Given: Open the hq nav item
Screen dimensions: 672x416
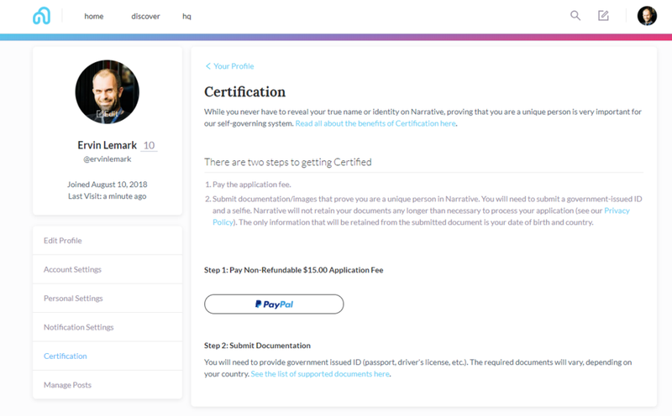Looking at the screenshot, I should point(186,16).
